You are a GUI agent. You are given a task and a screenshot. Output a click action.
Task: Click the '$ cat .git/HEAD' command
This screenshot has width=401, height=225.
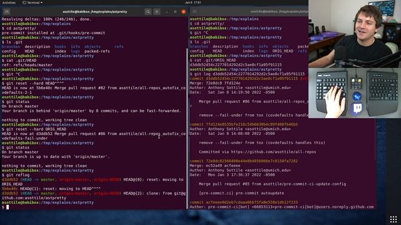pos(19,61)
